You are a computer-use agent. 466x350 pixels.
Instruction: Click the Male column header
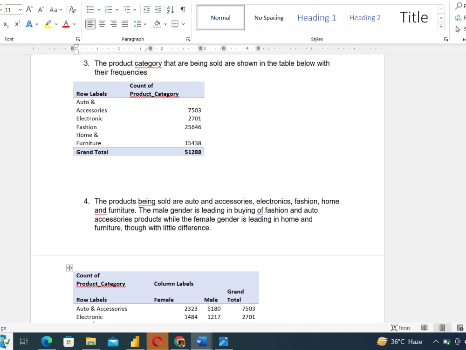pyautogui.click(x=211, y=300)
